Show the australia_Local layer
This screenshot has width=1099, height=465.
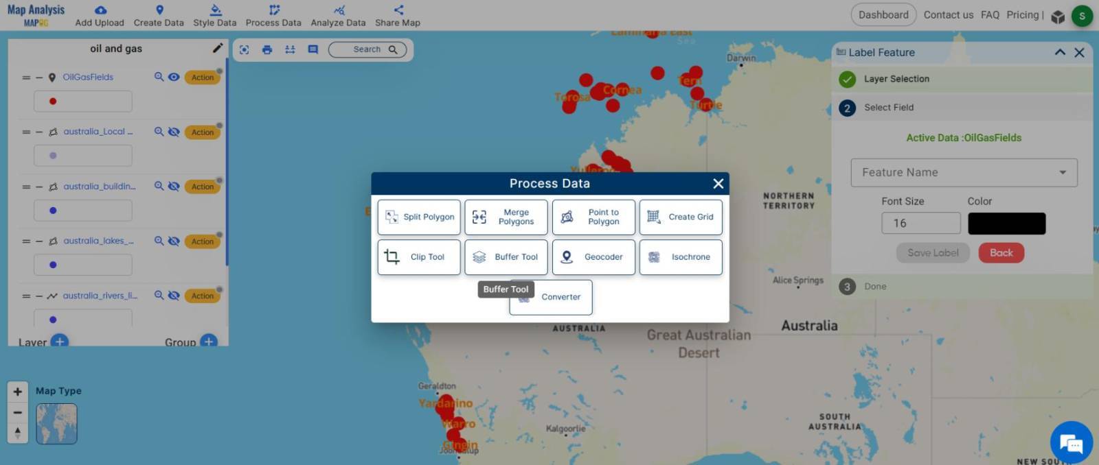174,132
